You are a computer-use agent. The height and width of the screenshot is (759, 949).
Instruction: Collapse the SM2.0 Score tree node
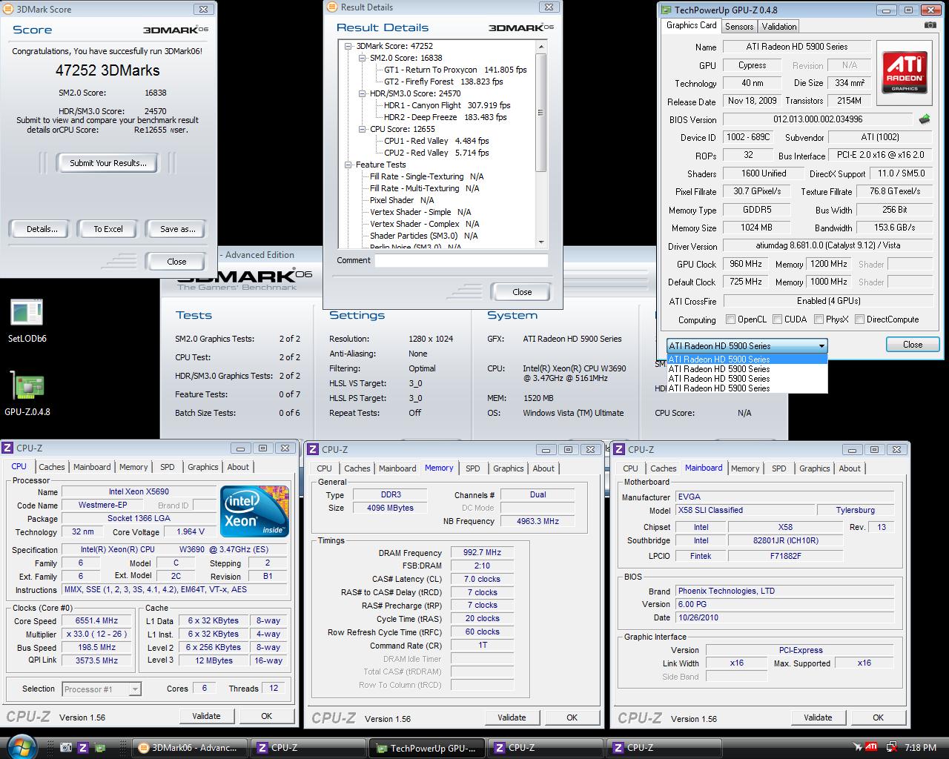pyautogui.click(x=363, y=58)
